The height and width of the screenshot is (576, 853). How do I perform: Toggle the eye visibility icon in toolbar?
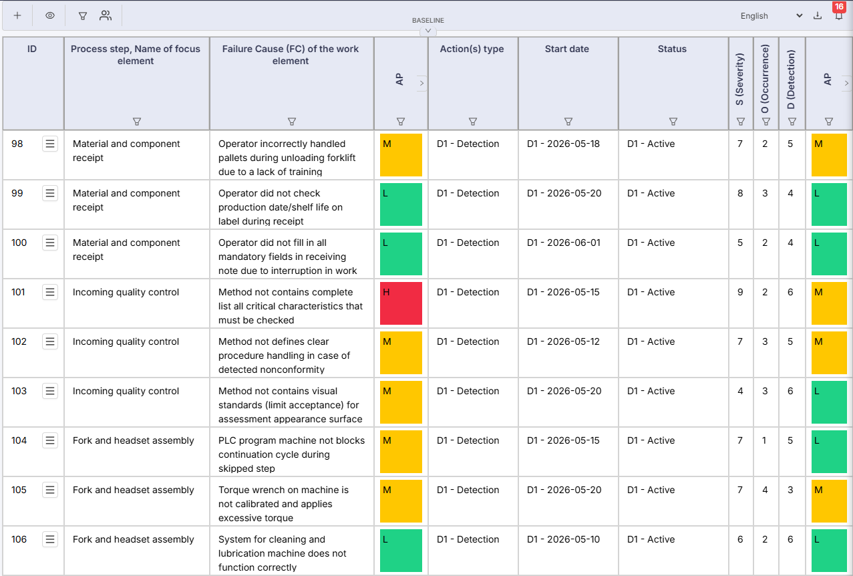tap(50, 15)
